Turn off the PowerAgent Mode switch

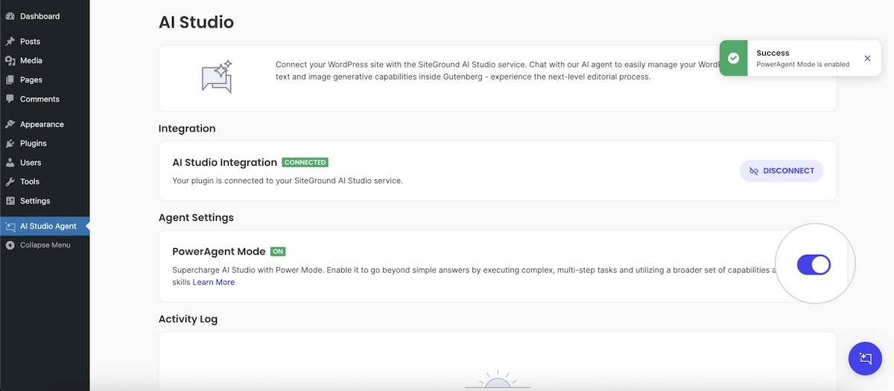(x=814, y=265)
